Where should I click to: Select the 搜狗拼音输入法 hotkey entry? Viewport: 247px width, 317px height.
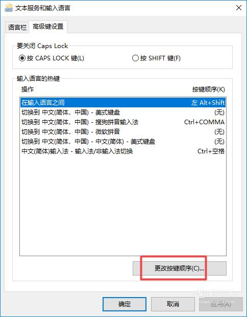123,122
